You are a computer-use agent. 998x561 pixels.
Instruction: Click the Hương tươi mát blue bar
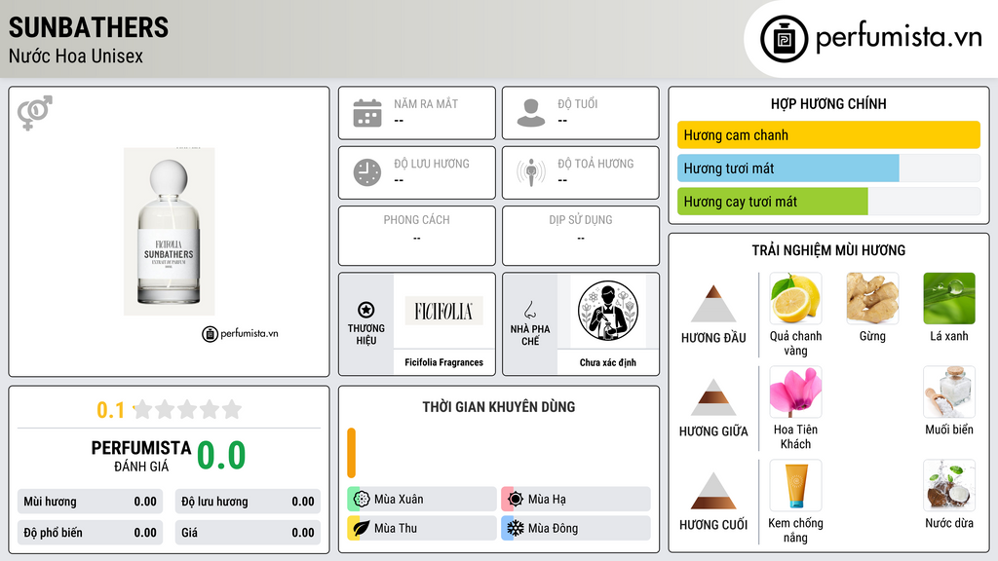[787, 168]
